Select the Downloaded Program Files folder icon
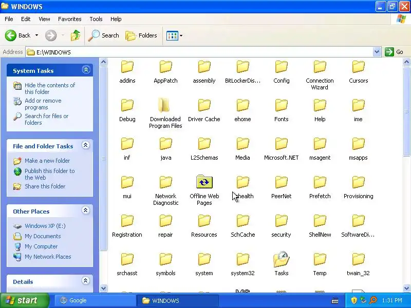 164,105
